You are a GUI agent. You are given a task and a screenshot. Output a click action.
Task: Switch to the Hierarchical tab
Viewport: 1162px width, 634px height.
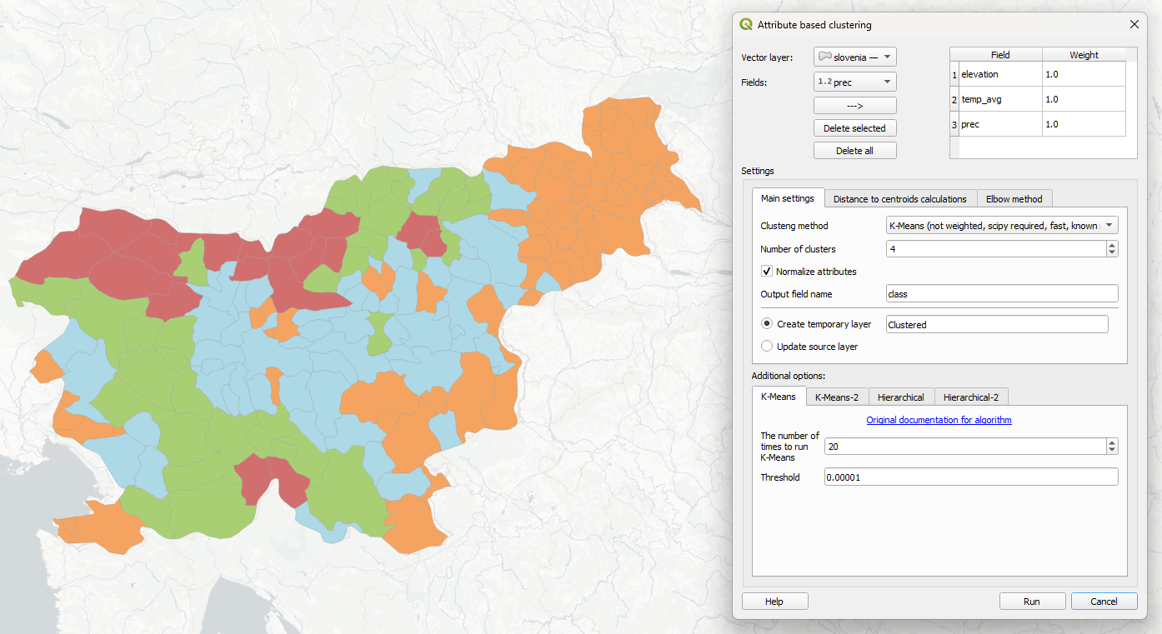click(x=901, y=397)
